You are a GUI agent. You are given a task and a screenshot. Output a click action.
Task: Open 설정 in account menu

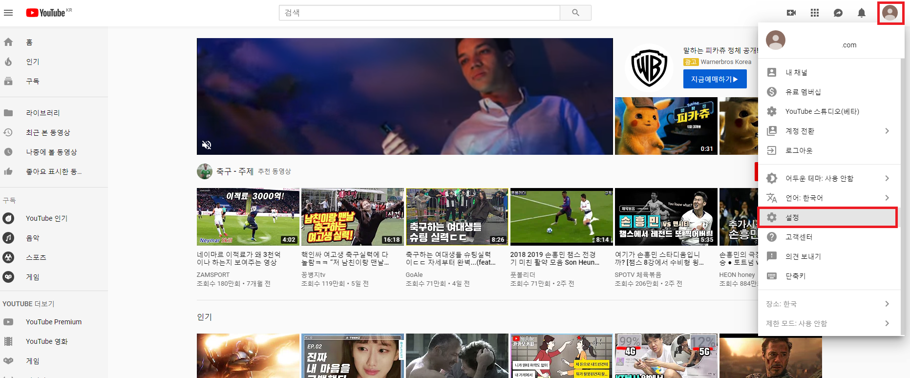click(x=829, y=217)
